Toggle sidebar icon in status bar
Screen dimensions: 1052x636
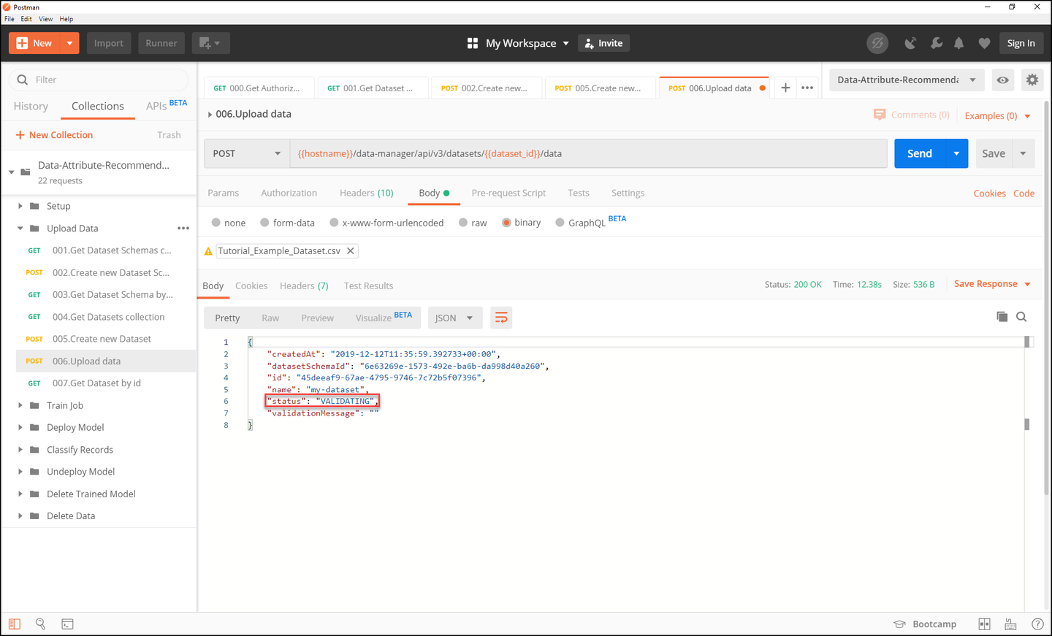click(15, 624)
